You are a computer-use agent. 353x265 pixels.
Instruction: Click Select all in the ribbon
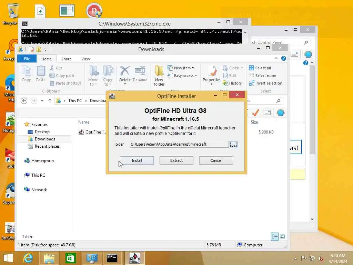pyautogui.click(x=260, y=68)
